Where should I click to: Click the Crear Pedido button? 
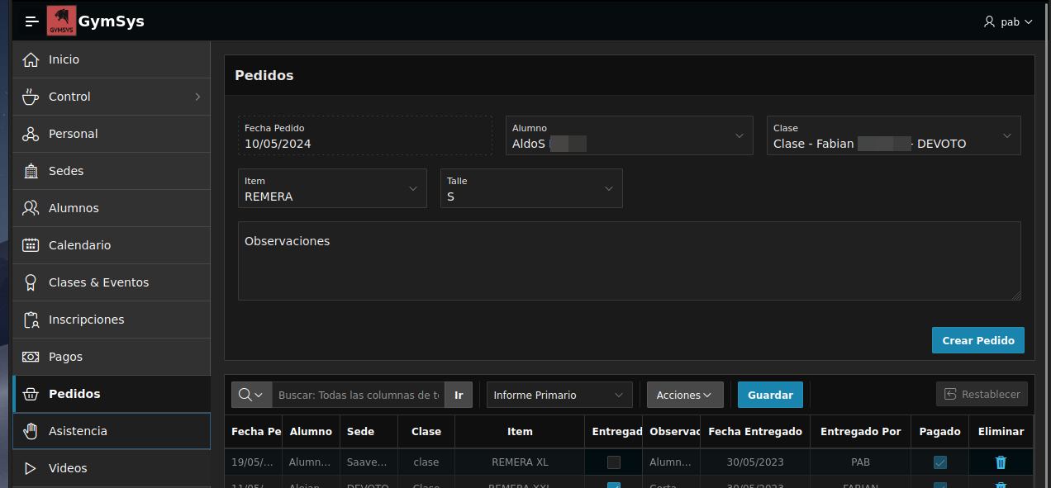[977, 340]
